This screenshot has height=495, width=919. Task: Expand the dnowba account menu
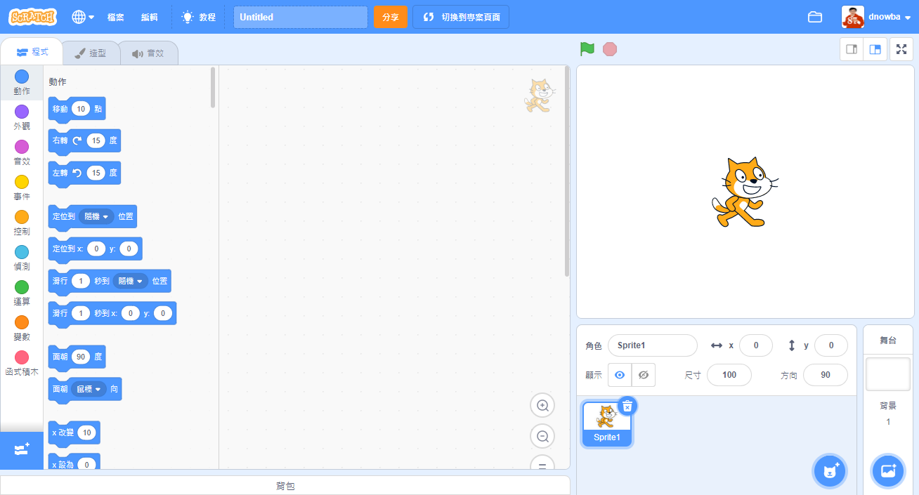click(x=877, y=17)
